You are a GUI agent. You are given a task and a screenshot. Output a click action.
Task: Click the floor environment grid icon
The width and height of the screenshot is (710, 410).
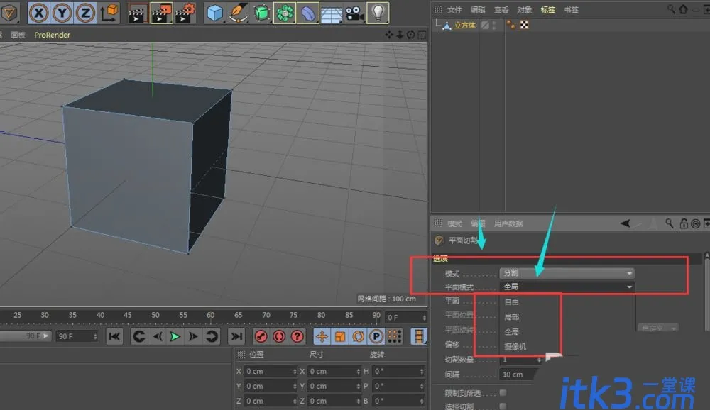(x=332, y=13)
